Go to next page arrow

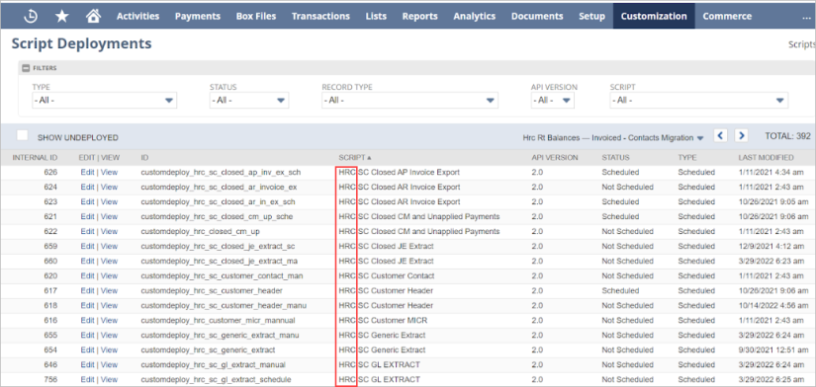click(742, 136)
